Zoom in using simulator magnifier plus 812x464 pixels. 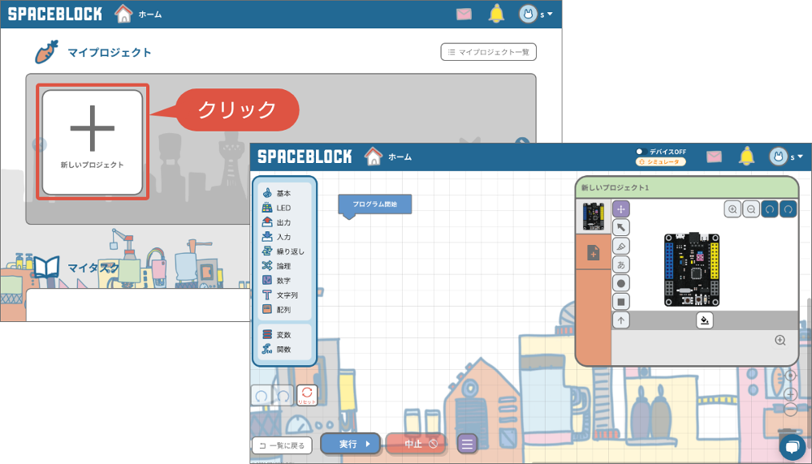click(732, 209)
